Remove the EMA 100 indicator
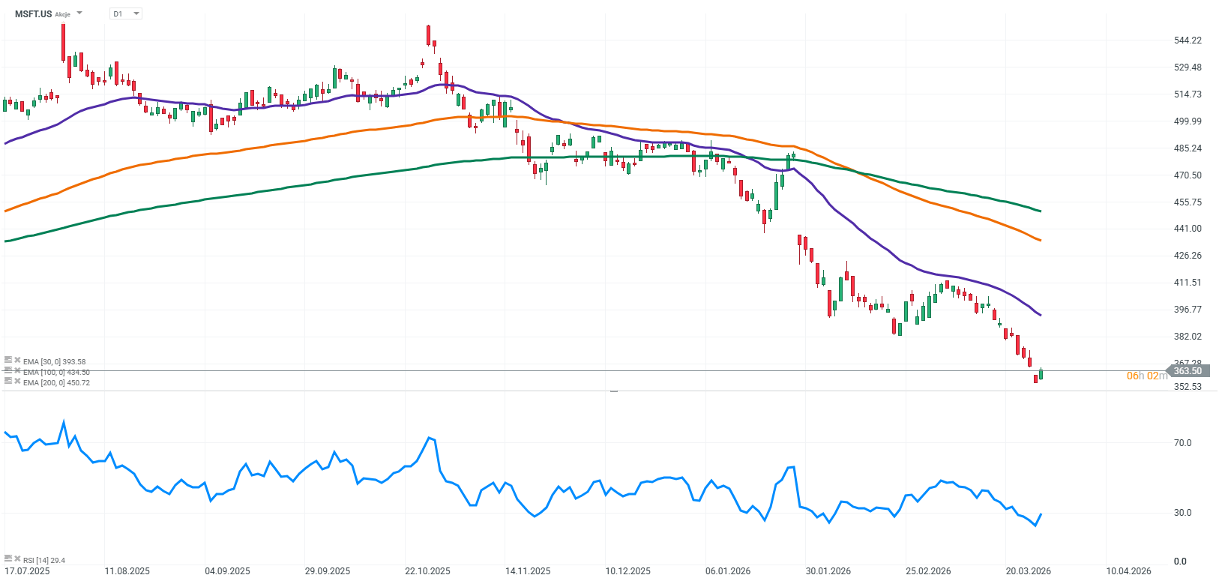Image resolution: width=1219 pixels, height=584 pixels. (x=16, y=371)
